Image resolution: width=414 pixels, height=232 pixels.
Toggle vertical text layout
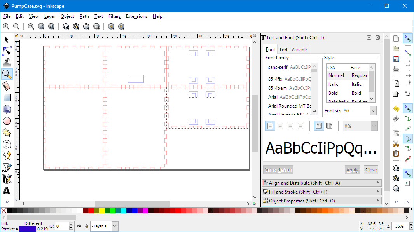point(329,126)
